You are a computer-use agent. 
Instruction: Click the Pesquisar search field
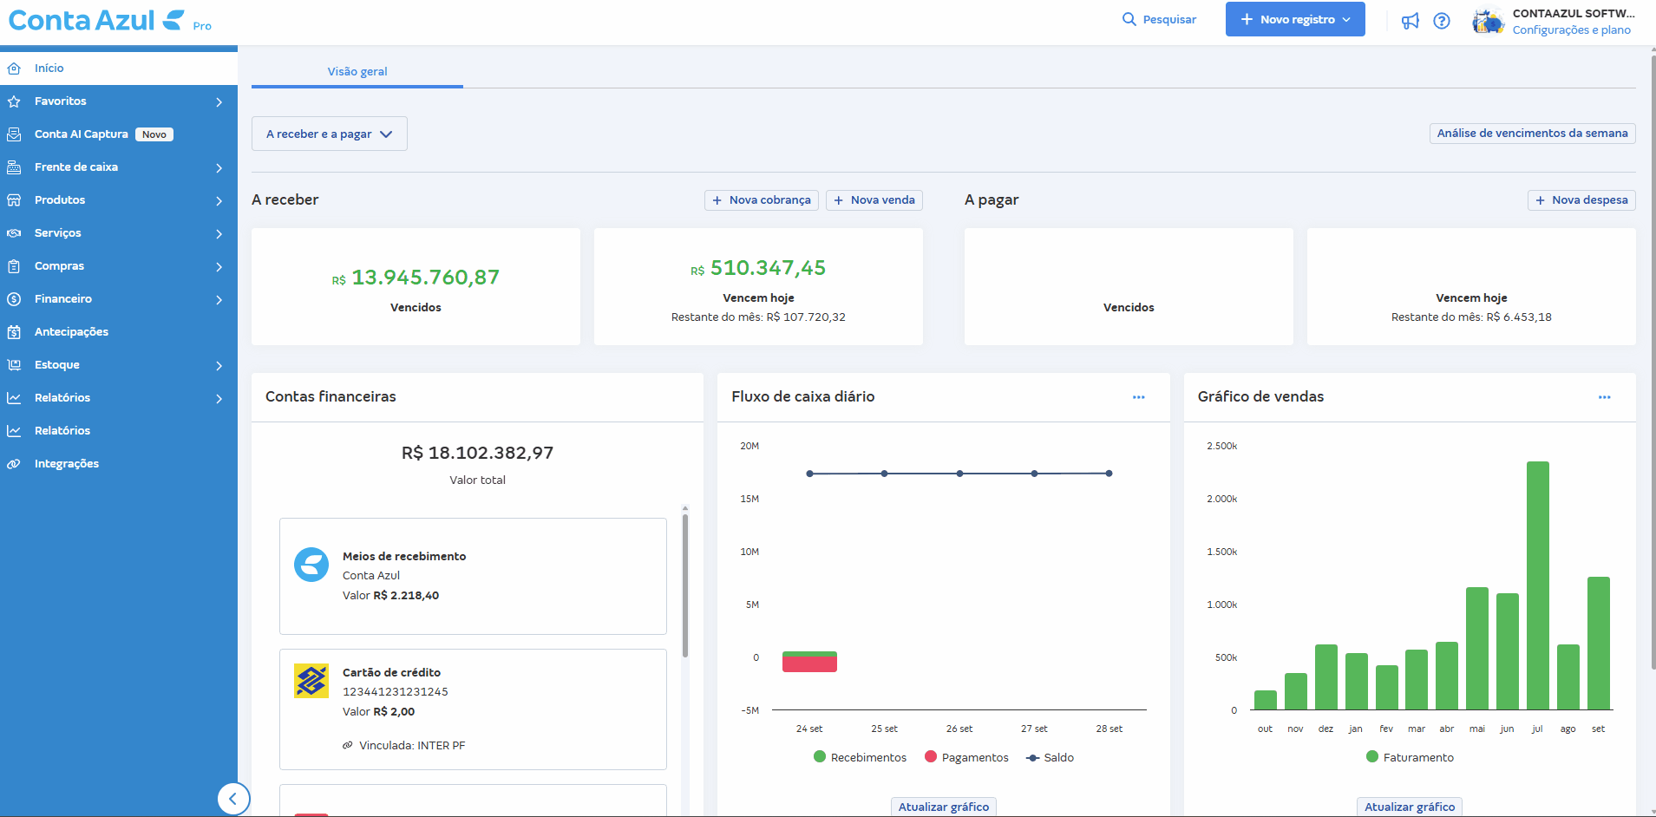[1160, 19]
